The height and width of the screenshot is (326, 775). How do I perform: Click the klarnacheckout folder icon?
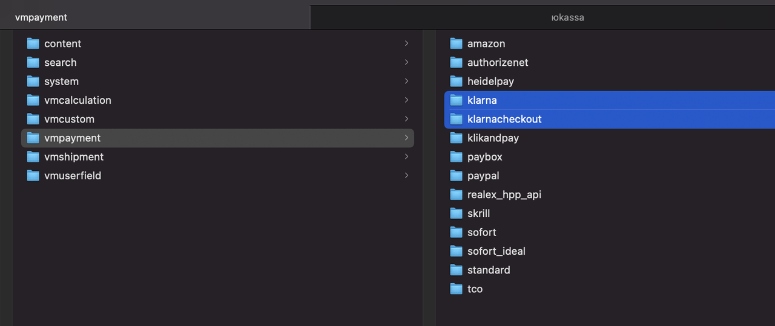[x=457, y=119]
